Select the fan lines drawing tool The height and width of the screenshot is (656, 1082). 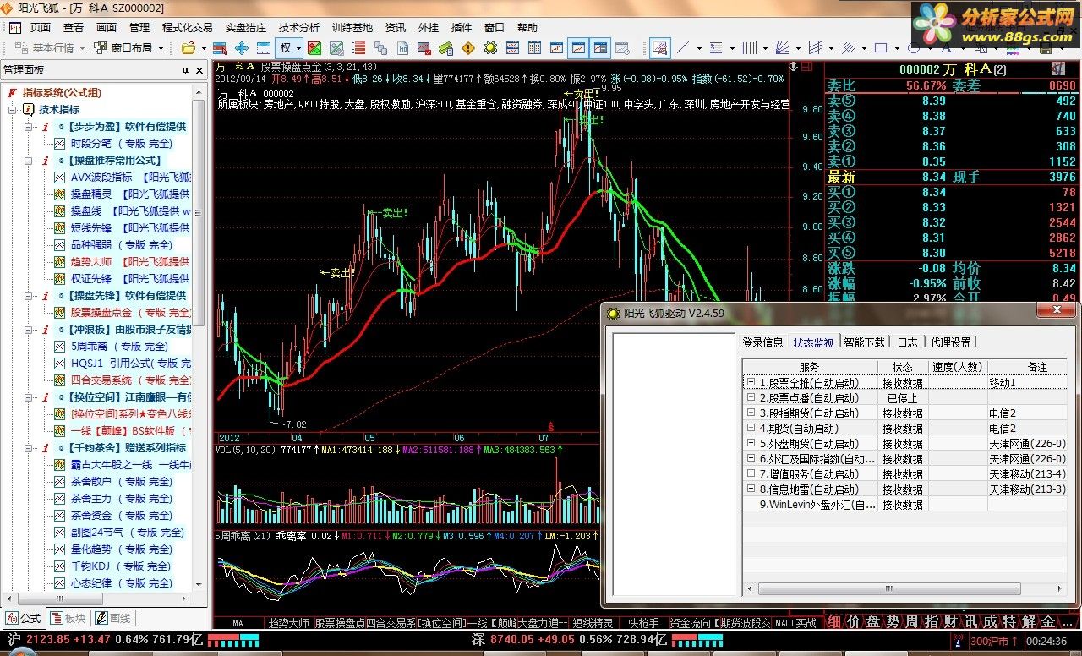(783, 48)
